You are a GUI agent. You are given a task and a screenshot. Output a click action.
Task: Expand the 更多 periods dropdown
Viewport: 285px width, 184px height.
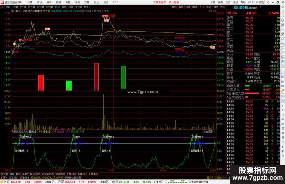pyautogui.click(x=87, y=7)
